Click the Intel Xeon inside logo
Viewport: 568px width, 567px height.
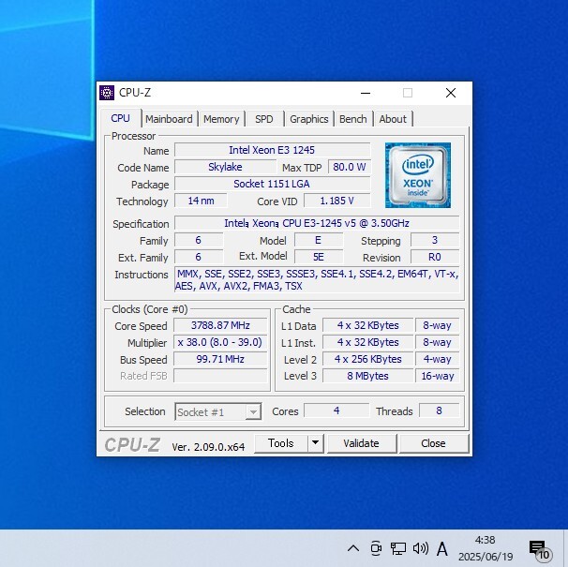coord(418,175)
